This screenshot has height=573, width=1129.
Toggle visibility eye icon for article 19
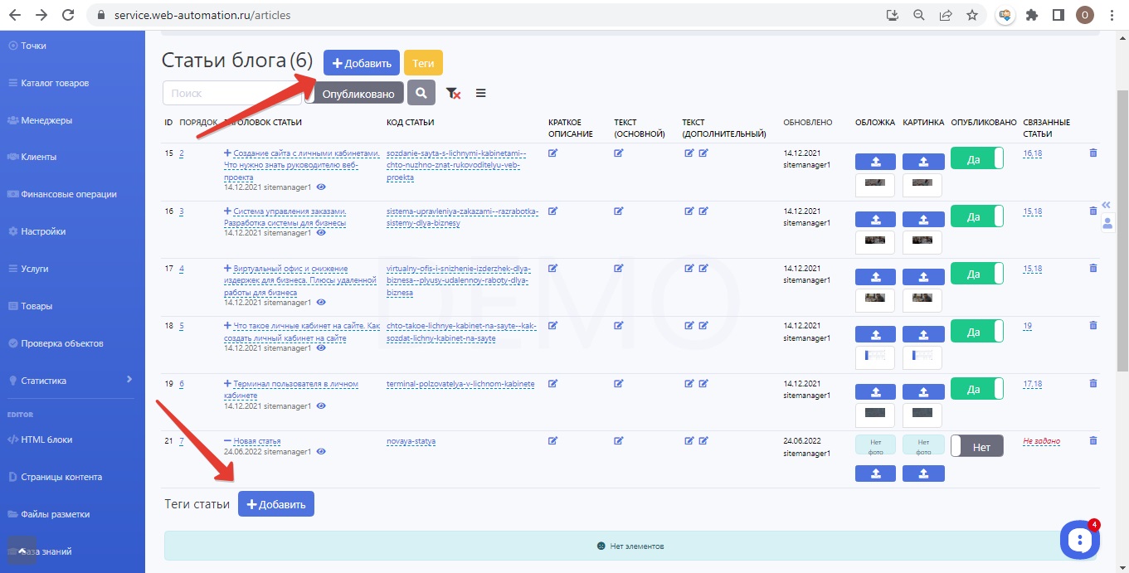click(321, 405)
